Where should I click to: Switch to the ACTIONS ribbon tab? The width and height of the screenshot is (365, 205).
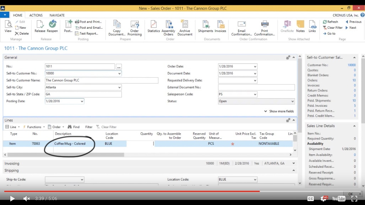(x=36, y=15)
